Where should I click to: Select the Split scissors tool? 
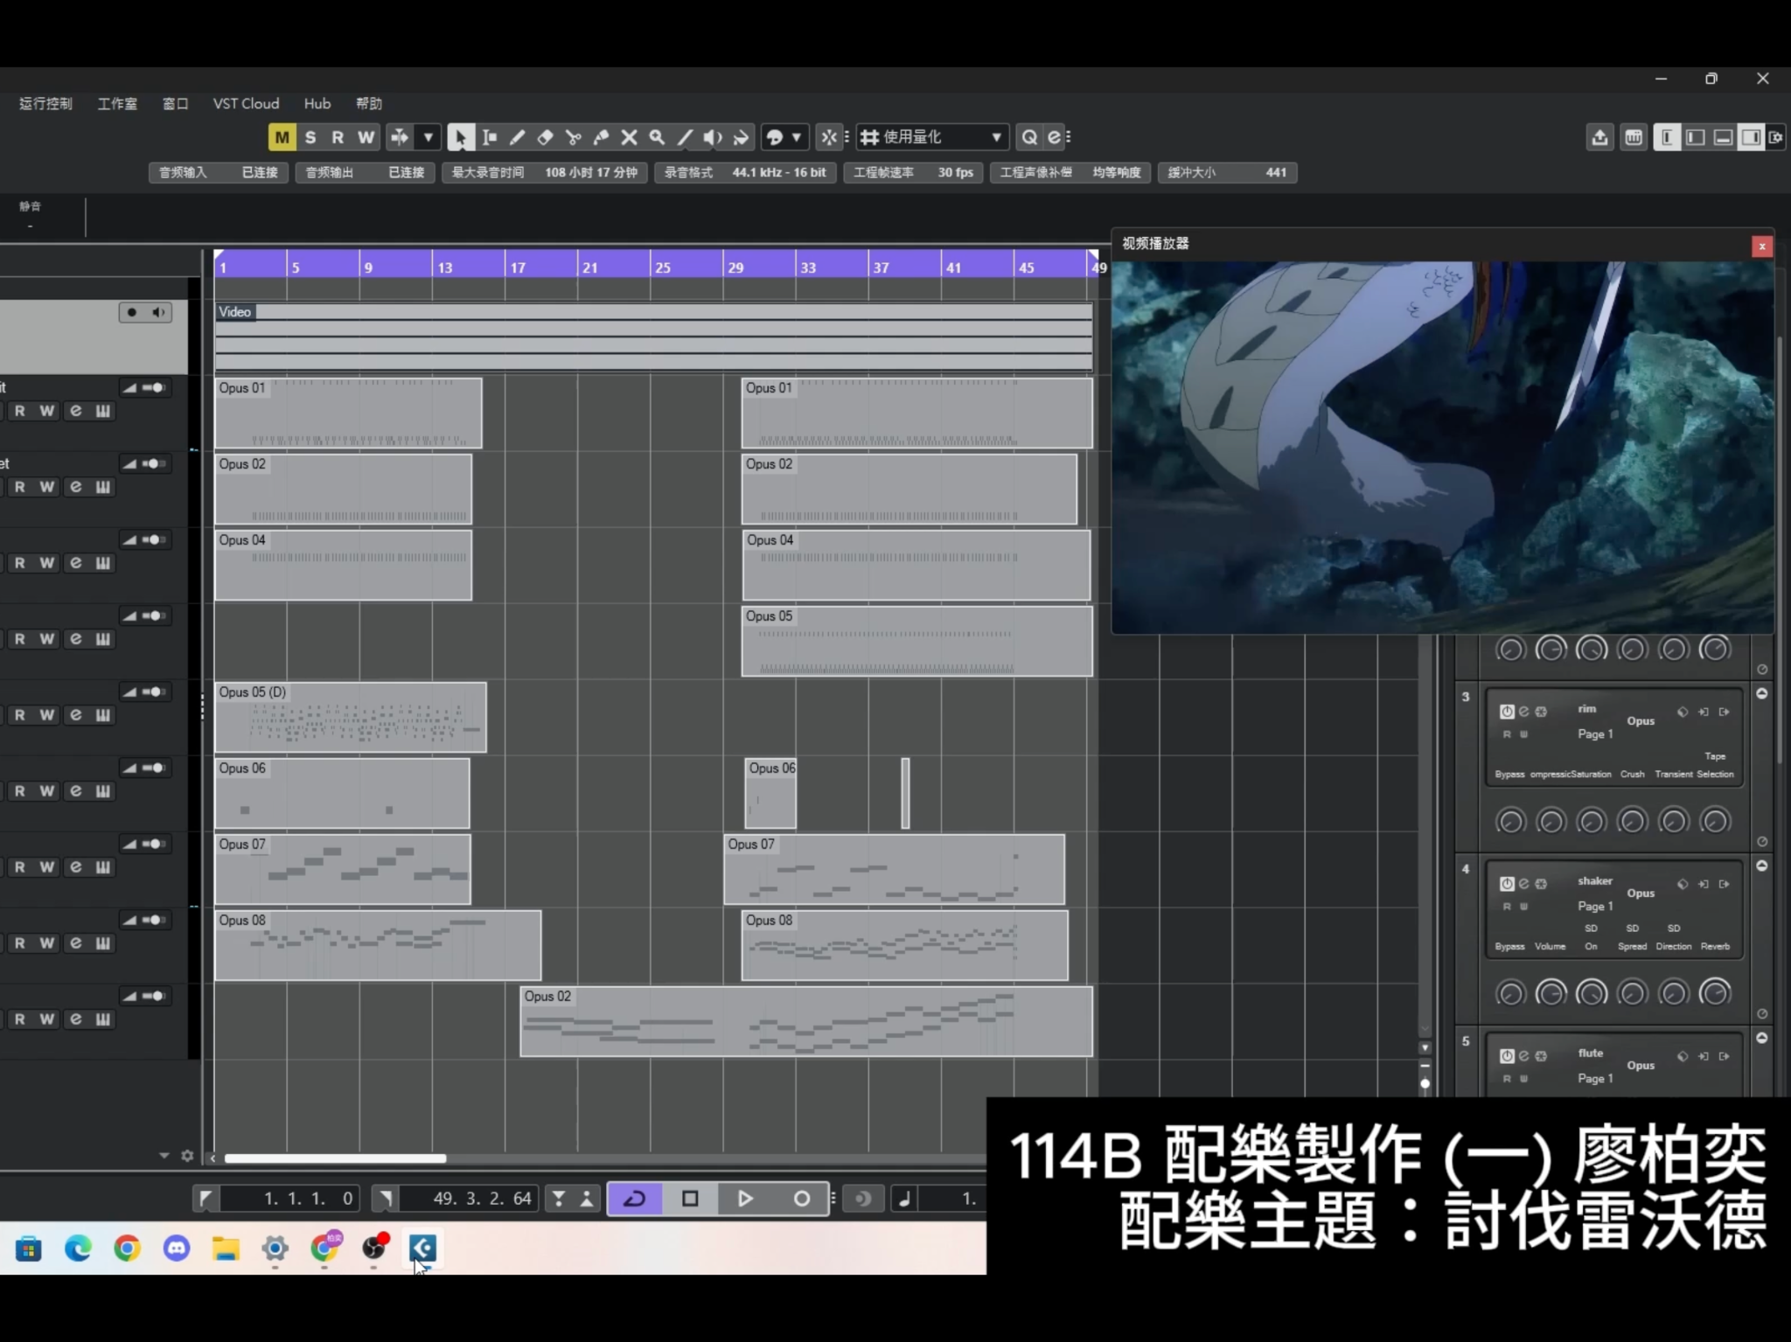574,137
